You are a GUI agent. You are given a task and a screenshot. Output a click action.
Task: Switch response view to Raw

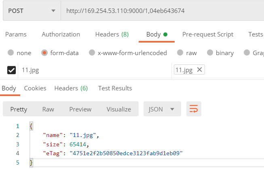coord(48,109)
